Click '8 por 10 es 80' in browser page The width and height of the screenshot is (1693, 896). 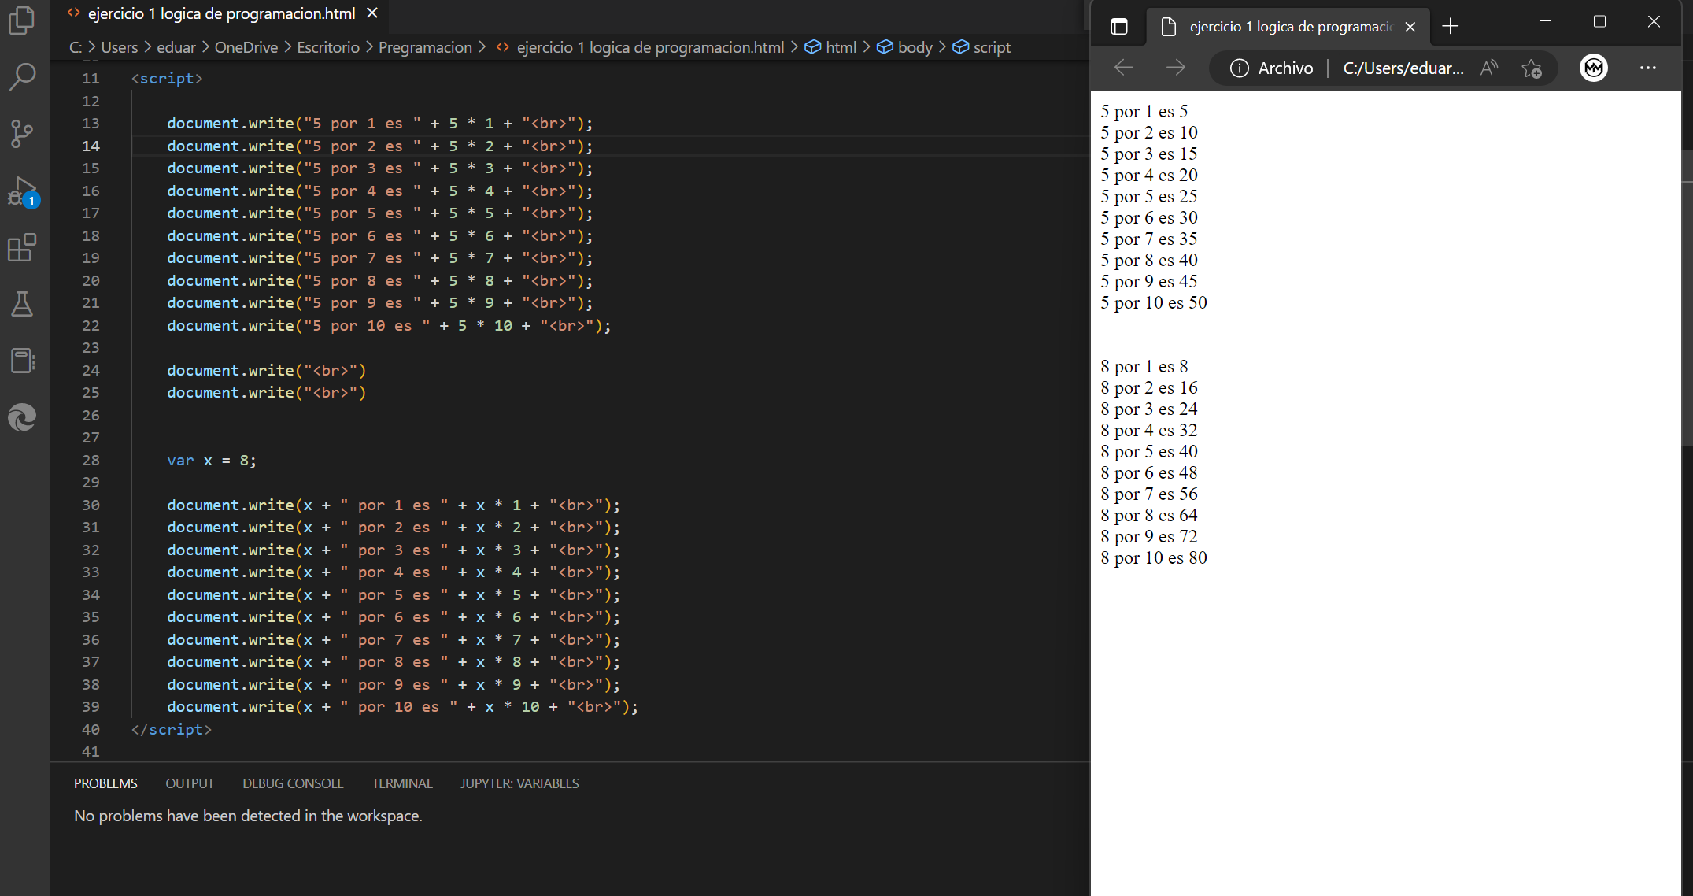(x=1154, y=557)
